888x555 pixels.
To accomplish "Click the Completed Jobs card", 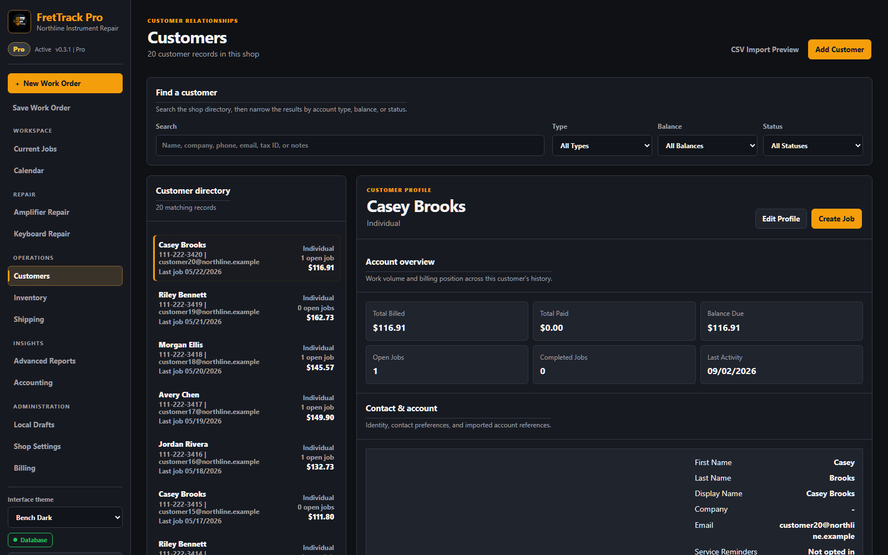I will [614, 365].
